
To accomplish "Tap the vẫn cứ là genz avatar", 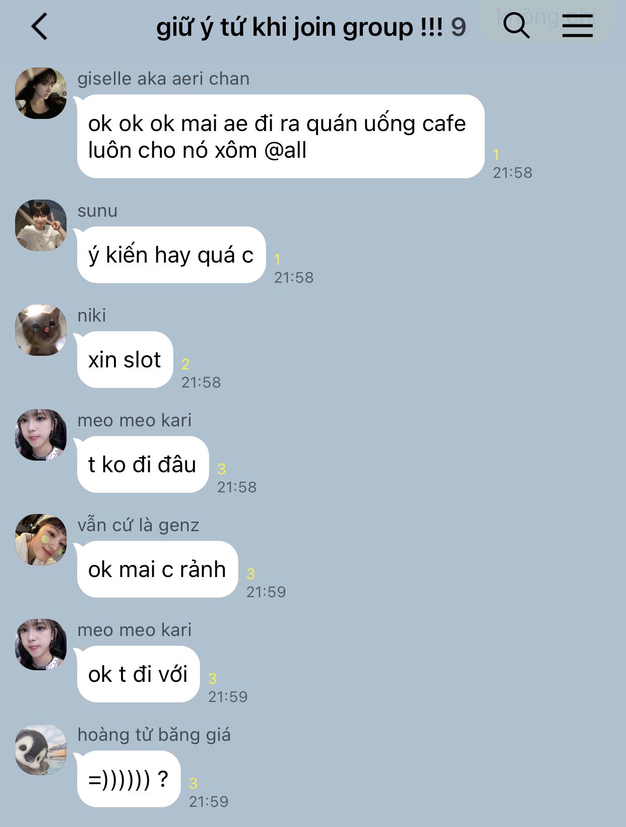I will [41, 540].
